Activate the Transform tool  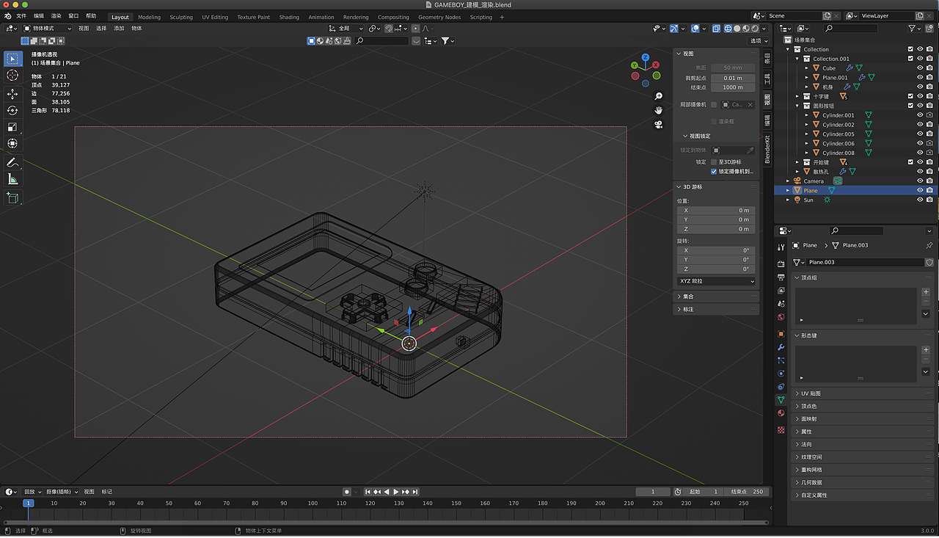[12, 143]
